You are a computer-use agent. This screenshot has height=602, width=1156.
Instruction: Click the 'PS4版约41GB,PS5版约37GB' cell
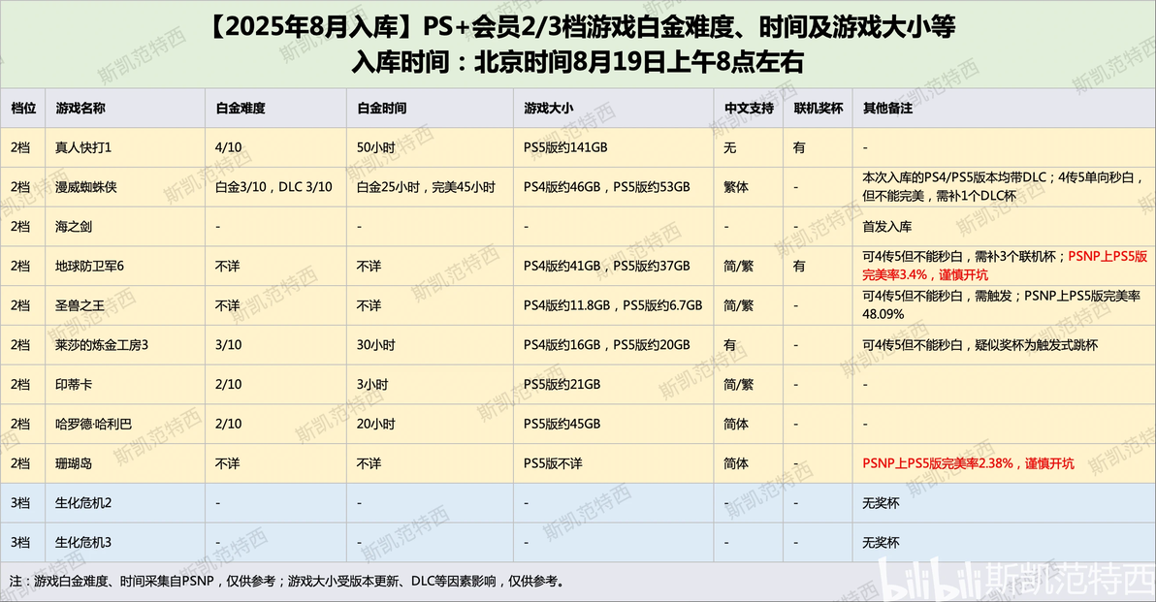[x=607, y=266]
